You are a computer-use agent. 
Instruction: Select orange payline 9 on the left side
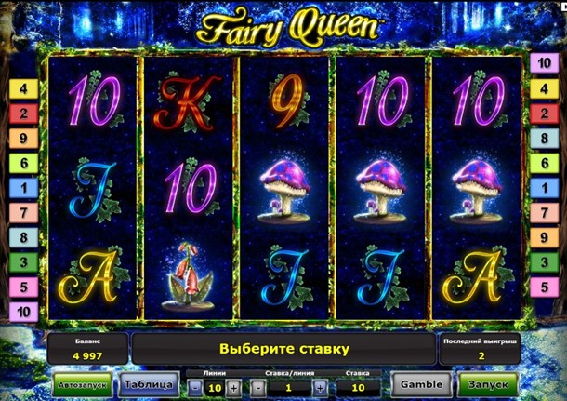(23, 139)
